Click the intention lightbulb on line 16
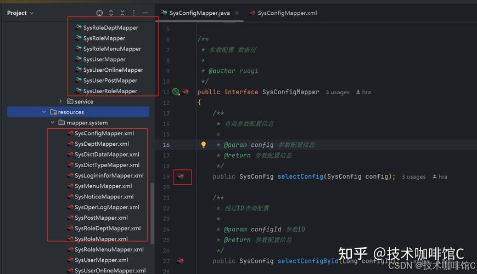Screen dimensions: 477x274 pyautogui.click(x=204, y=145)
